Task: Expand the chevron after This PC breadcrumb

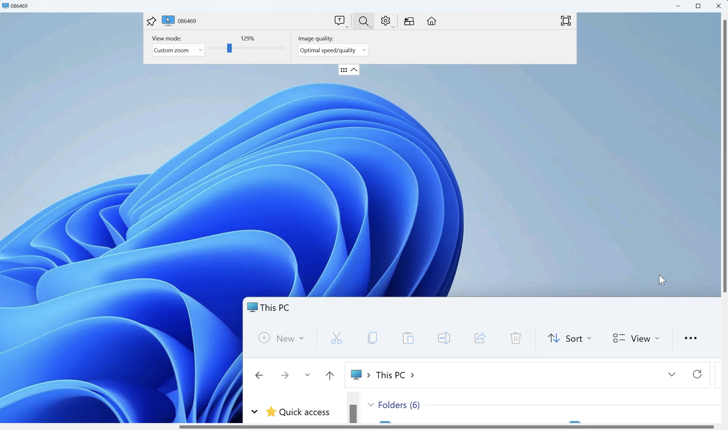Action: [413, 375]
